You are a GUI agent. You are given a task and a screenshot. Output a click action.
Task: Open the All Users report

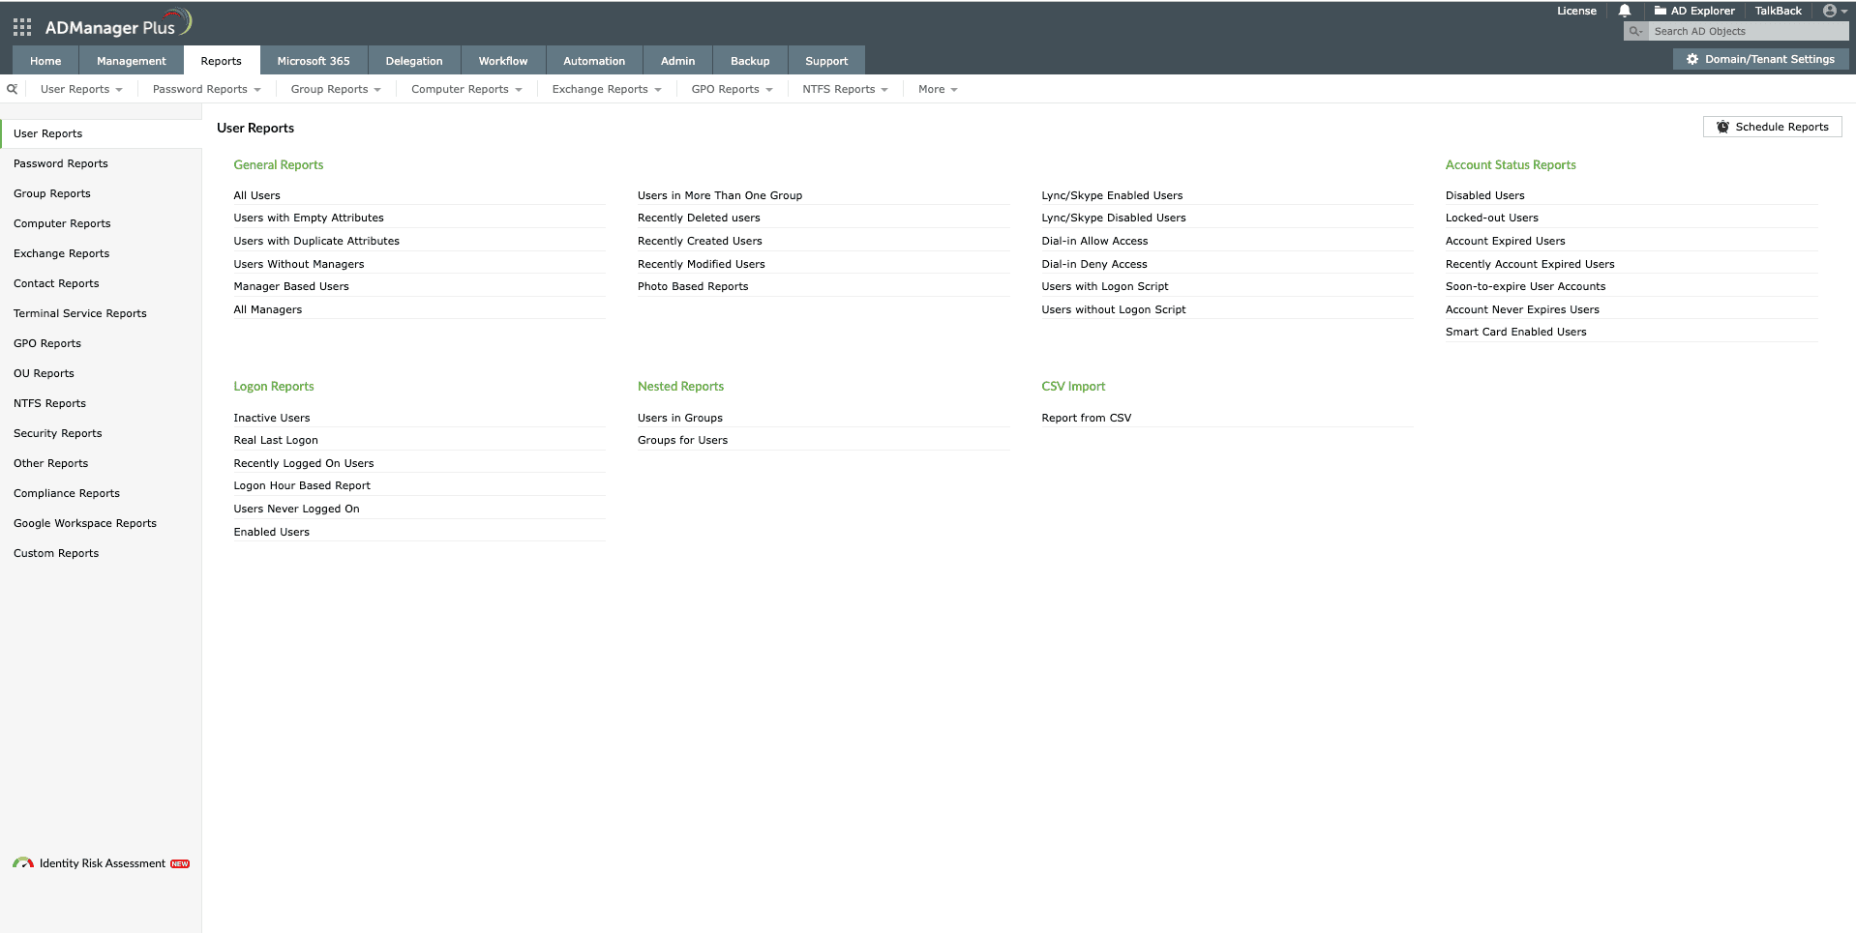(256, 194)
